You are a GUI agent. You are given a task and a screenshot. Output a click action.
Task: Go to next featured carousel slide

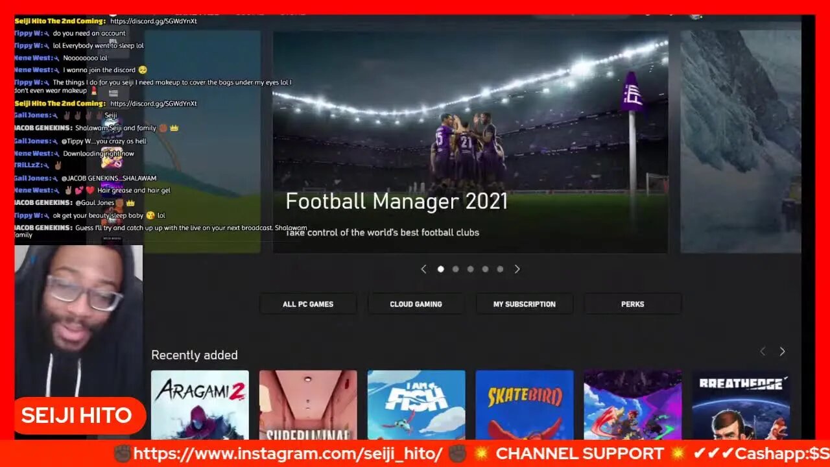pyautogui.click(x=517, y=269)
